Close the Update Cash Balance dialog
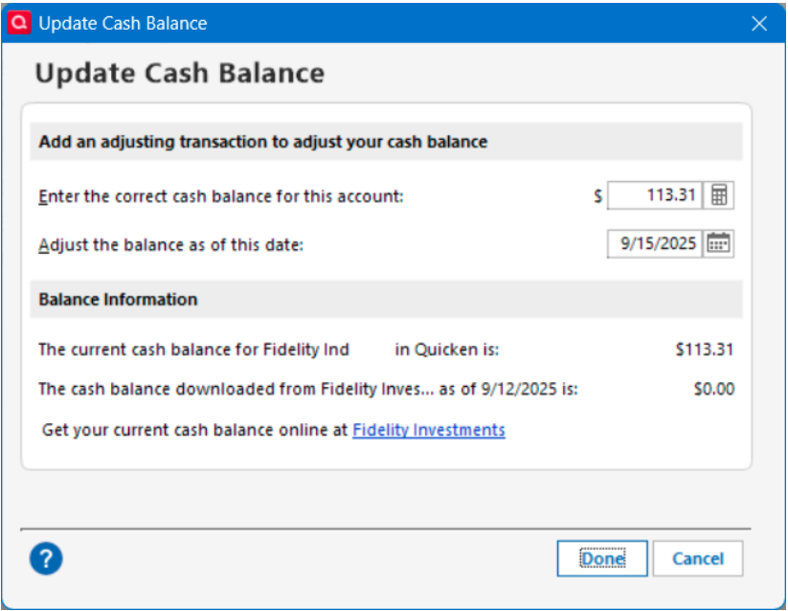Image resolution: width=788 pixels, height=611 pixels. pyautogui.click(x=759, y=23)
